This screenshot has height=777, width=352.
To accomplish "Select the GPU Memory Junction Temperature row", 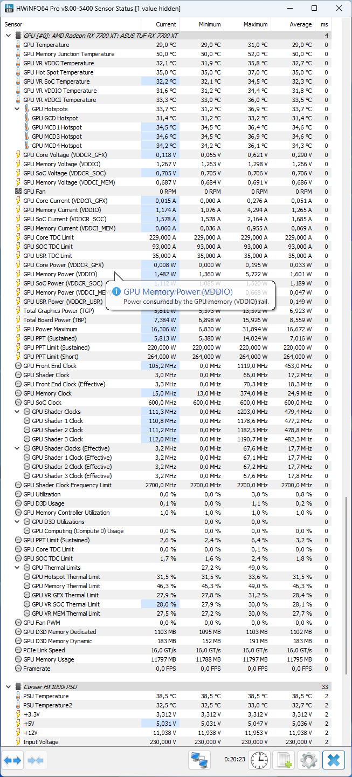I will click(x=167, y=54).
